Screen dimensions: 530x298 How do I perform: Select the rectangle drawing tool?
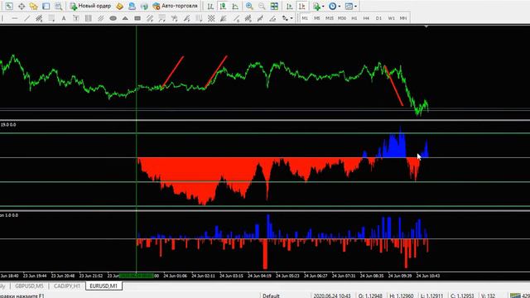(x=137, y=18)
